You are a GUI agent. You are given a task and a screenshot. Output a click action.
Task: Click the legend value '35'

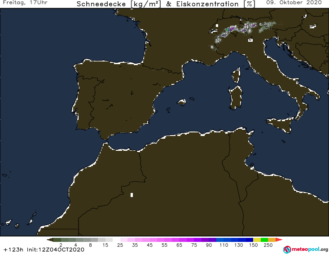tap(135, 245)
